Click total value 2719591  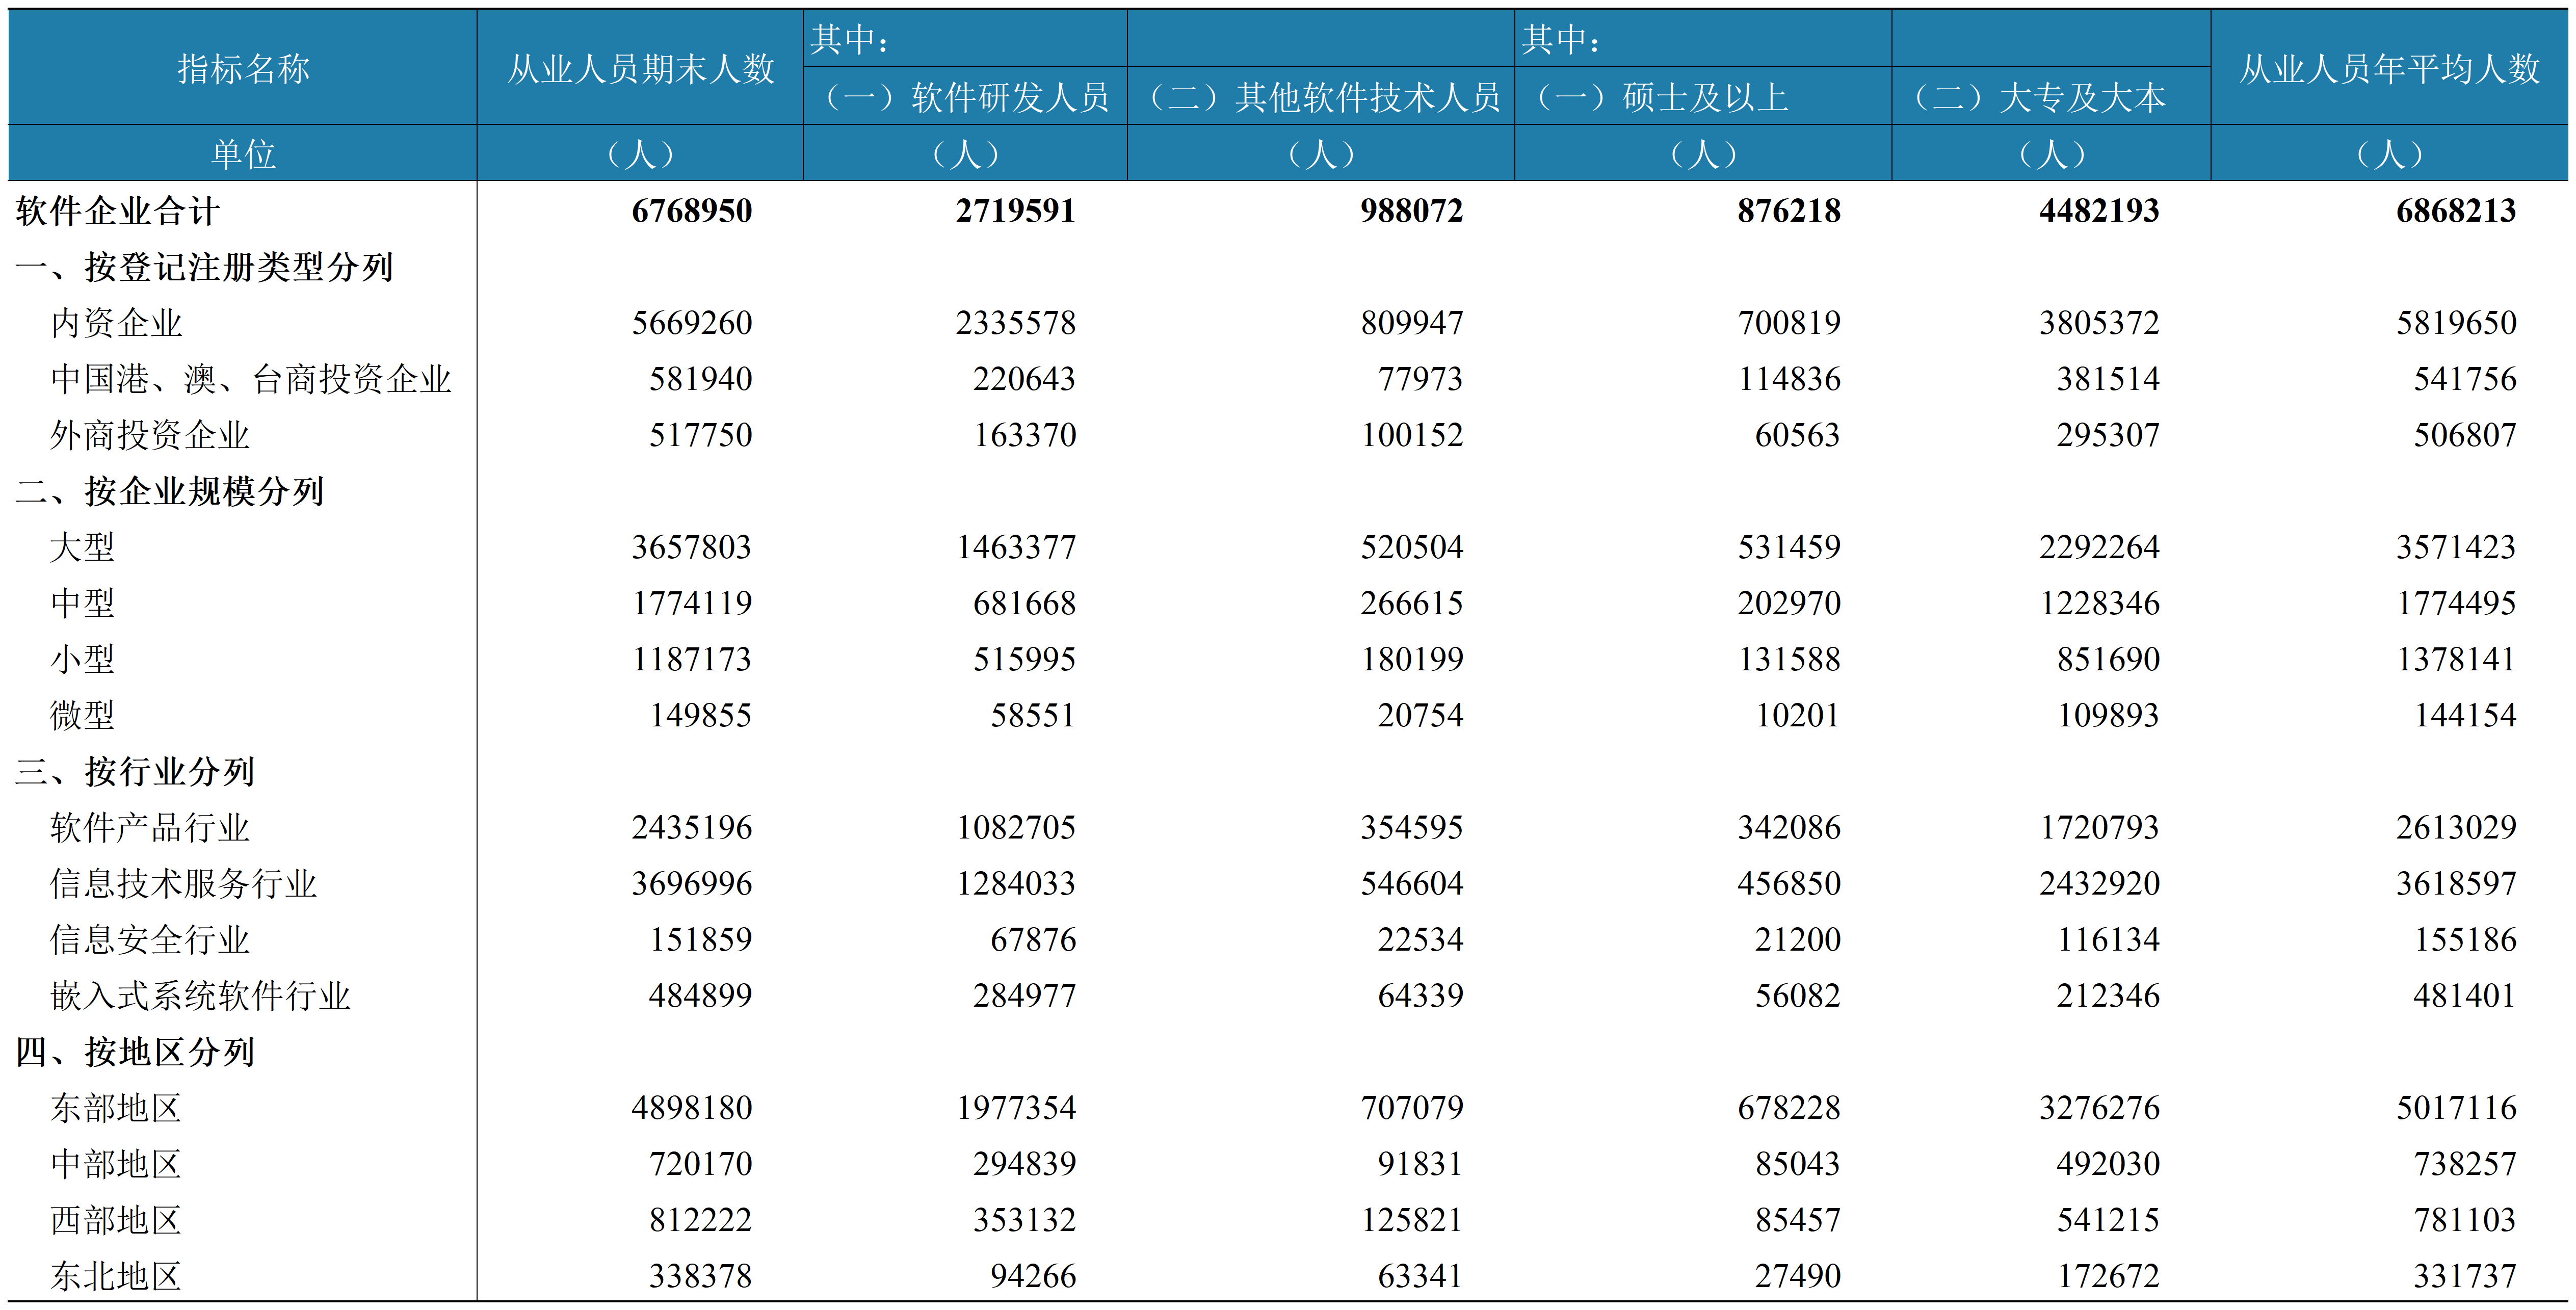[1015, 211]
